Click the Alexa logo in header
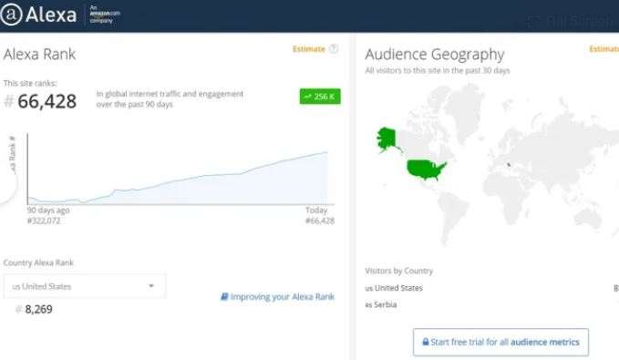The width and height of the screenshot is (619, 360). point(38,15)
